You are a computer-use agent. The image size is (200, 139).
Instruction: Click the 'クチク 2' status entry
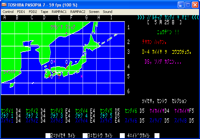click(x=36, y=116)
